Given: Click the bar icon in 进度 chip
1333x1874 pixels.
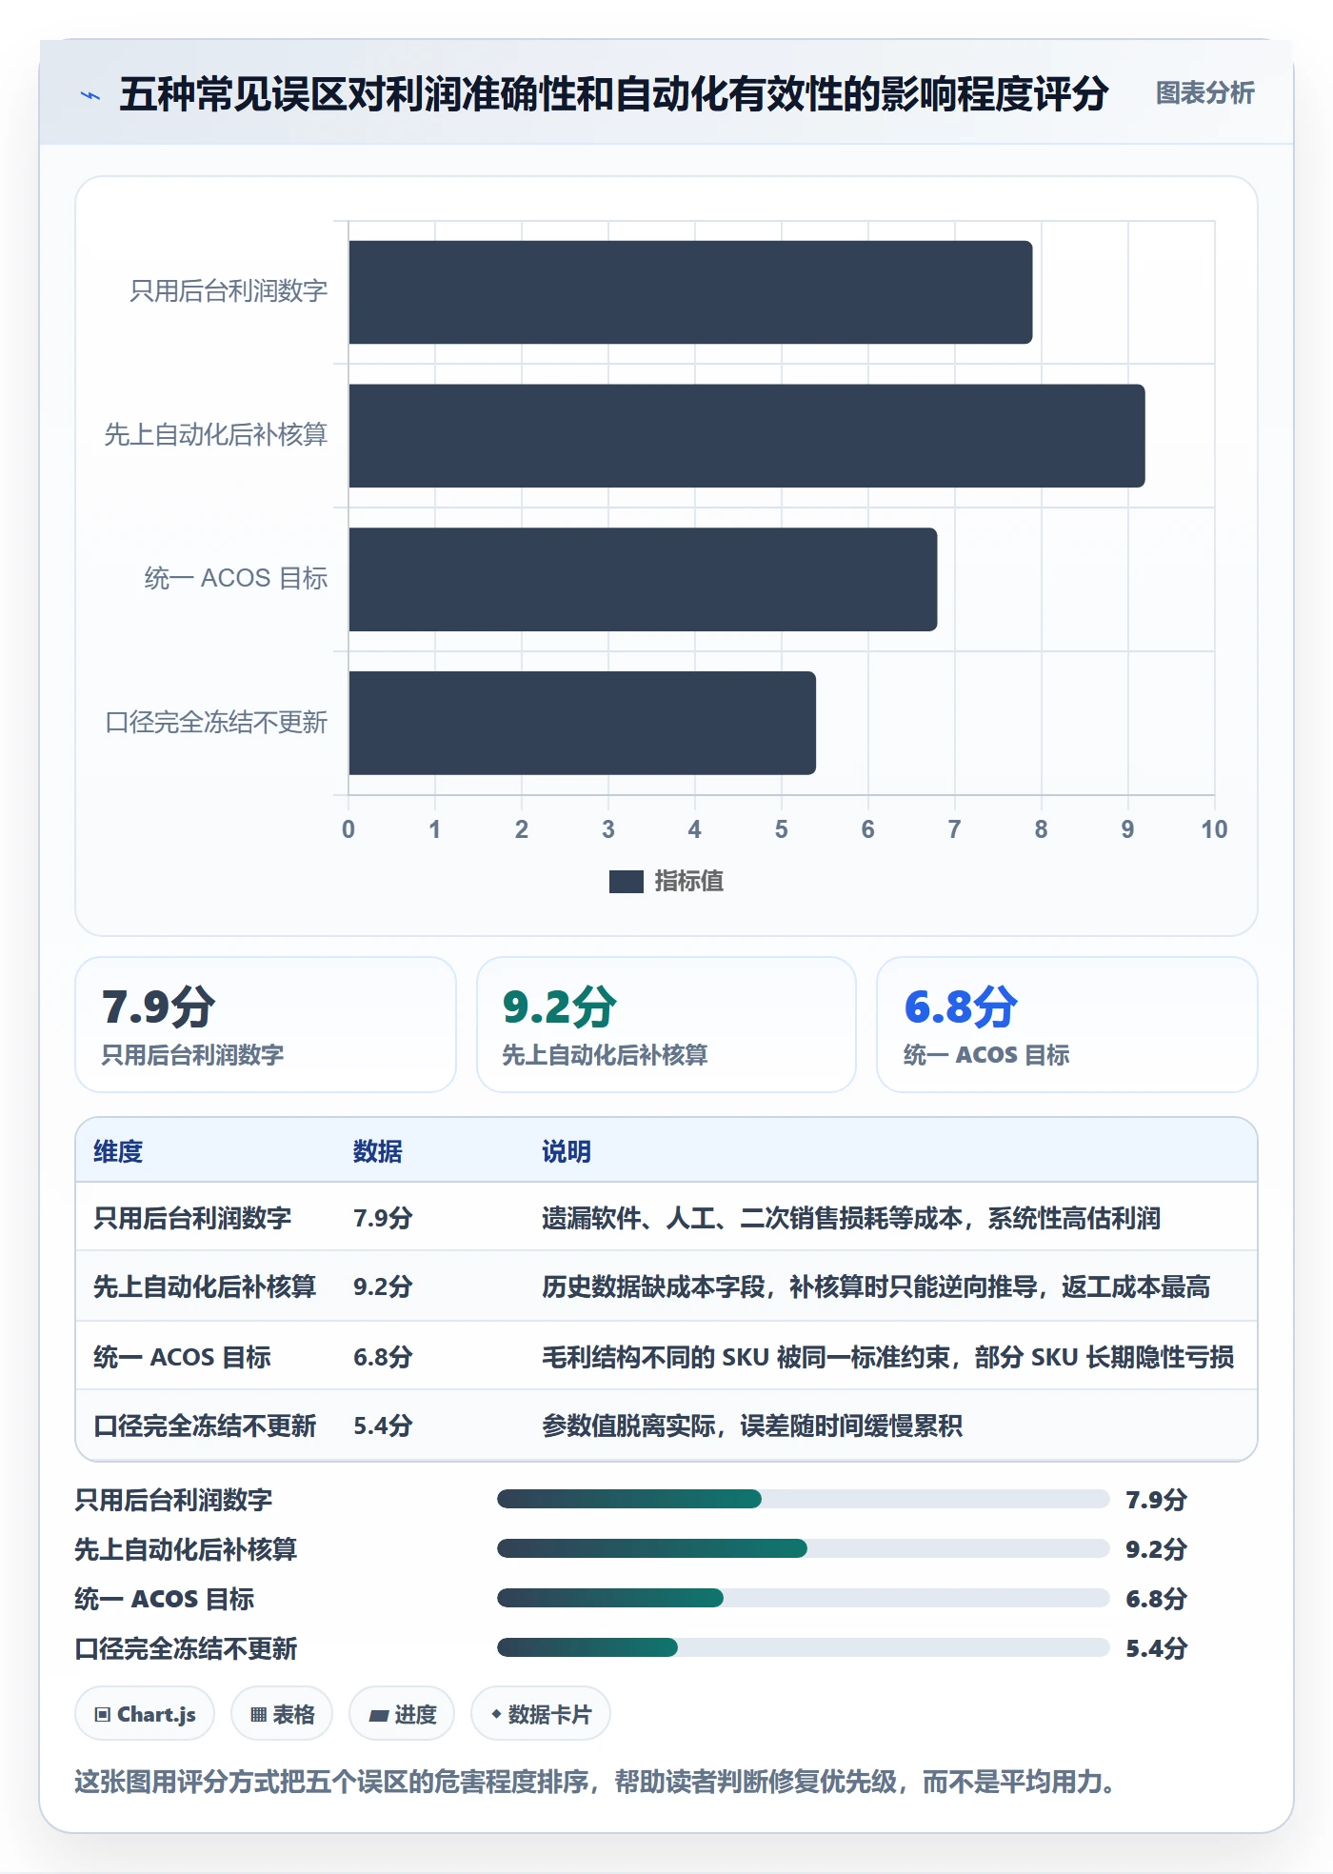Looking at the screenshot, I should [x=379, y=1716].
